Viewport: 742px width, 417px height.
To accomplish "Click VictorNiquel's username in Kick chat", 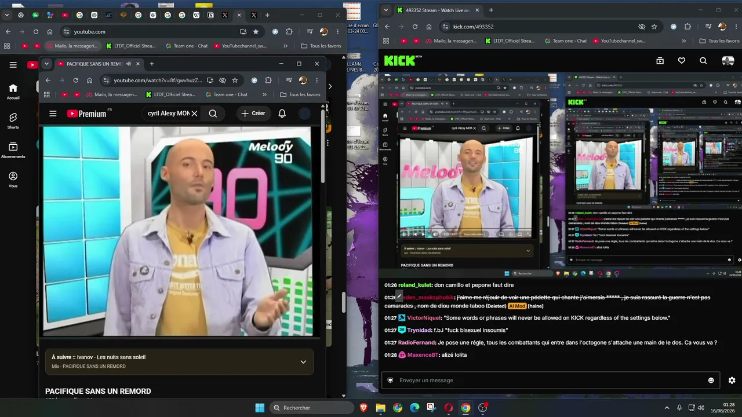I will (x=424, y=318).
